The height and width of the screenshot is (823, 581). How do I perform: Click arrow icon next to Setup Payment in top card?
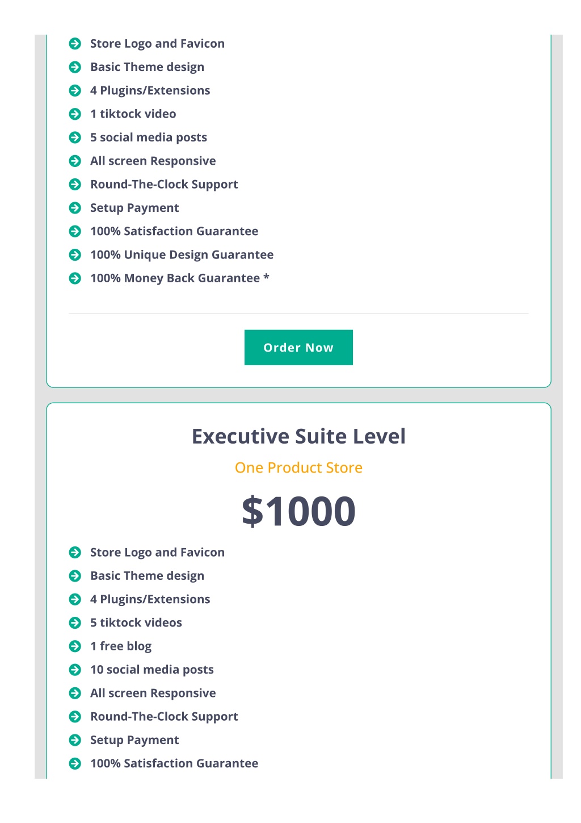[x=75, y=208]
